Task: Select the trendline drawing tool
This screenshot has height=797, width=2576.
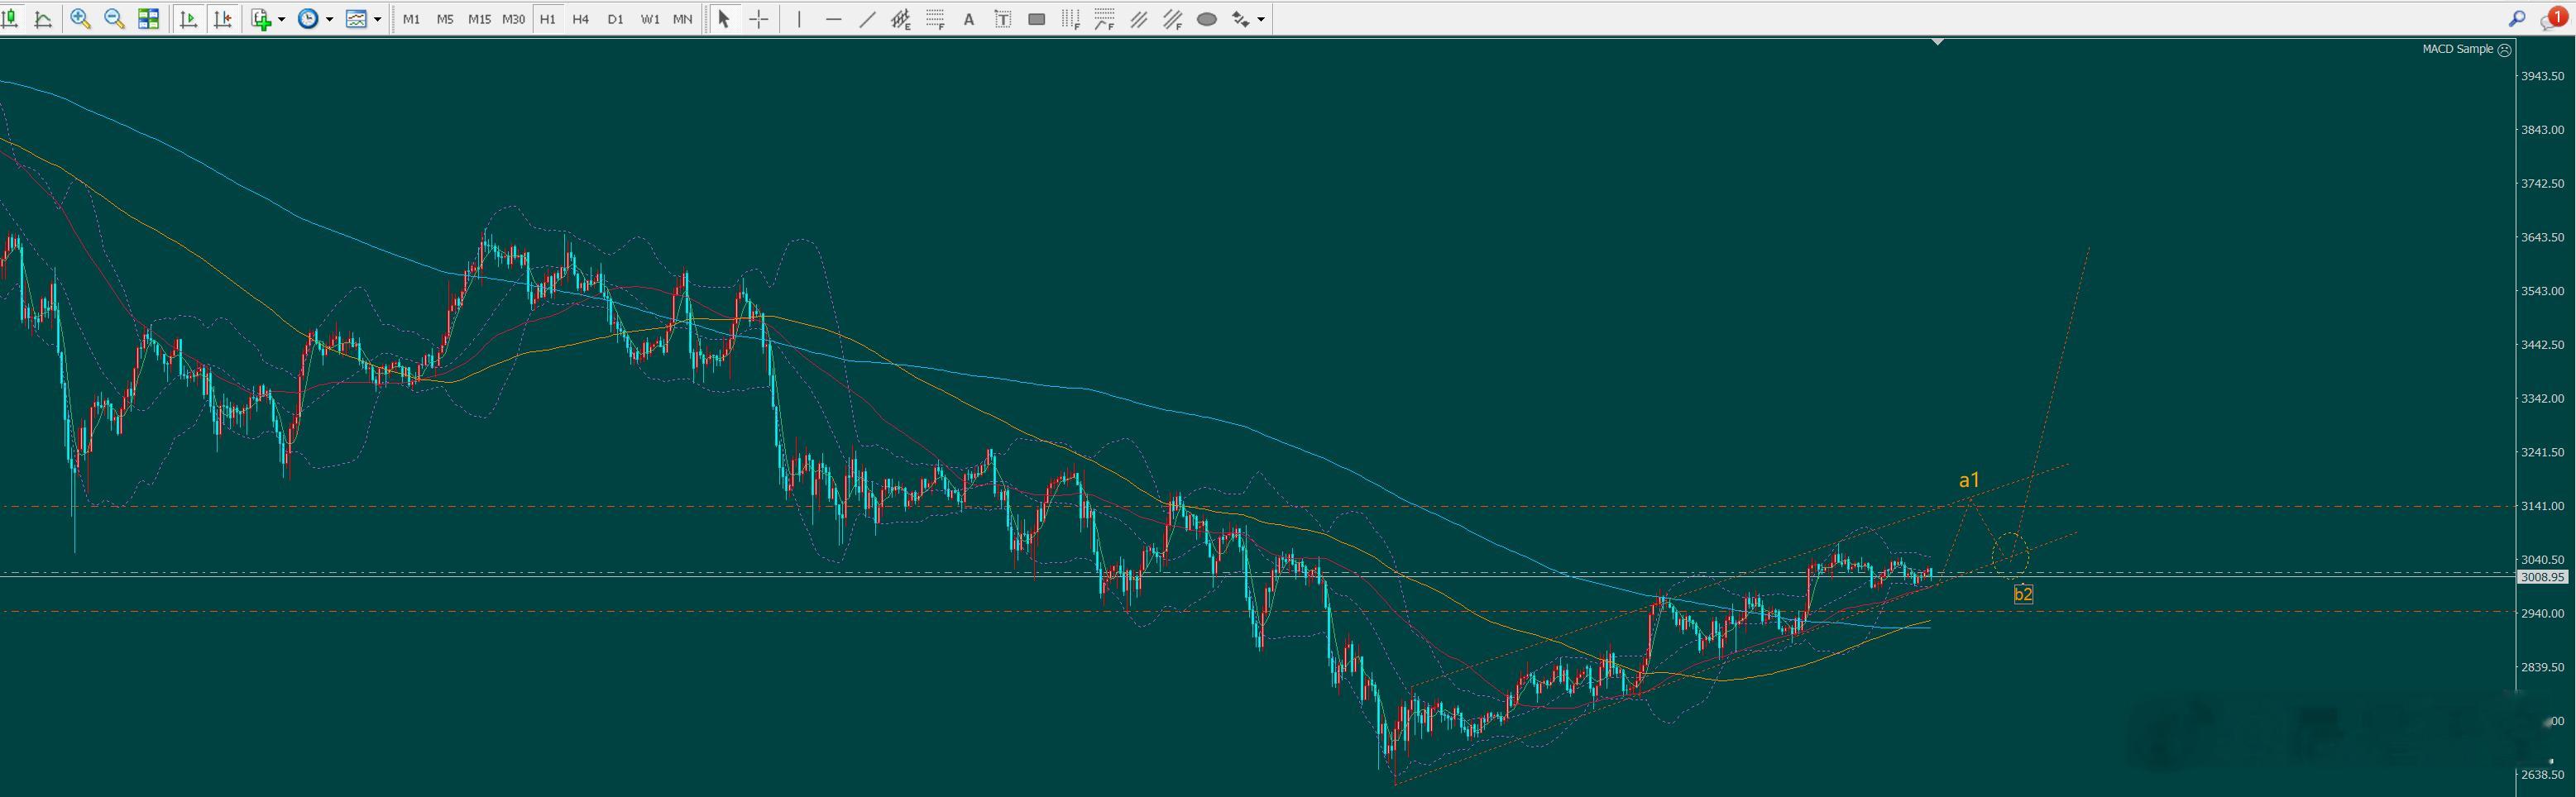Action: 867,19
